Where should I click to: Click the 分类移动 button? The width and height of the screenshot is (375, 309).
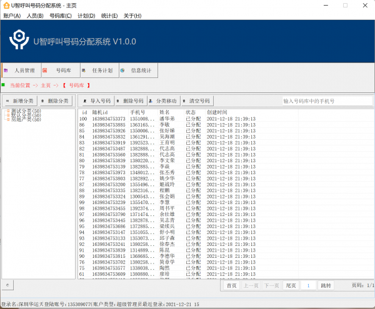point(163,101)
